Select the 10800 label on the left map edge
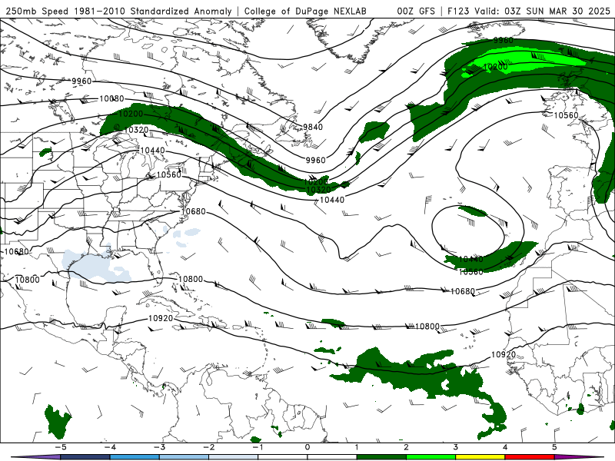 [27, 280]
